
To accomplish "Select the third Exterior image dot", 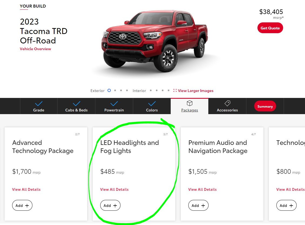I will pyautogui.click(x=121, y=90).
